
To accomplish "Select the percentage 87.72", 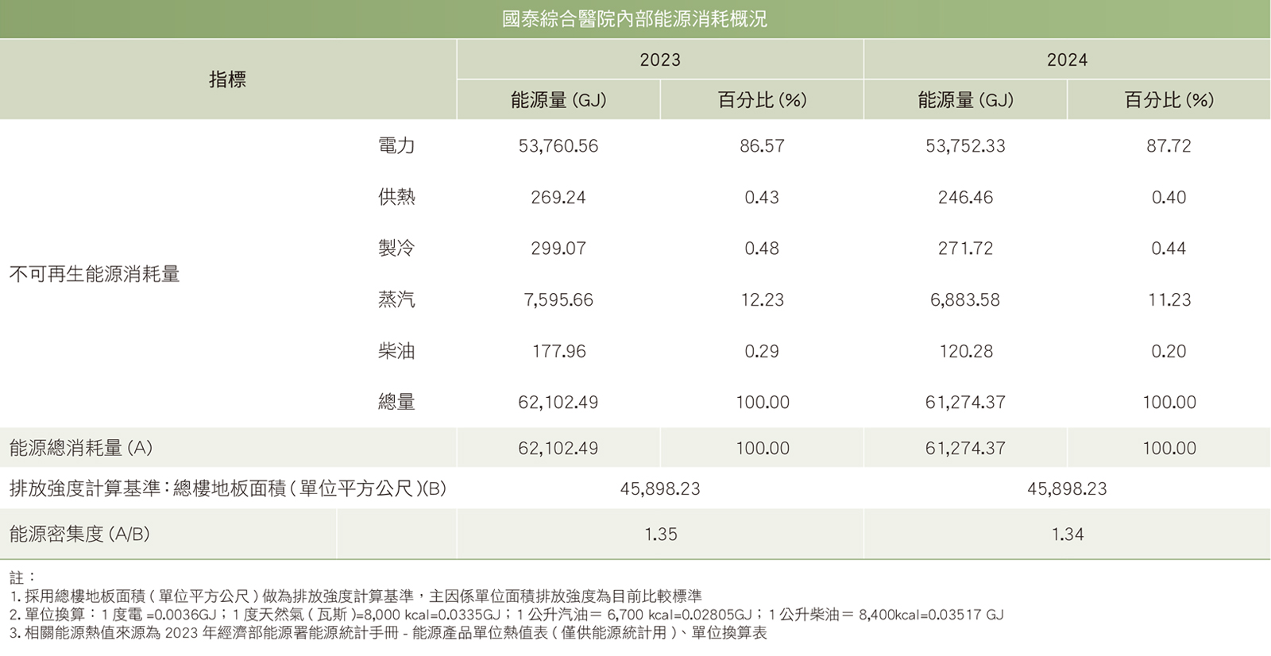I will tap(1169, 146).
